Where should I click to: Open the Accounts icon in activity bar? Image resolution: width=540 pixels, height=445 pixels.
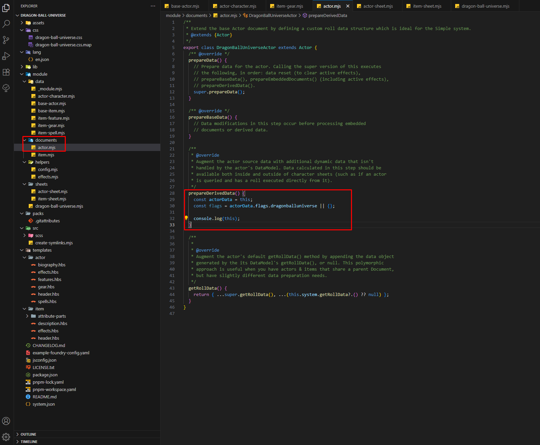tap(6, 421)
